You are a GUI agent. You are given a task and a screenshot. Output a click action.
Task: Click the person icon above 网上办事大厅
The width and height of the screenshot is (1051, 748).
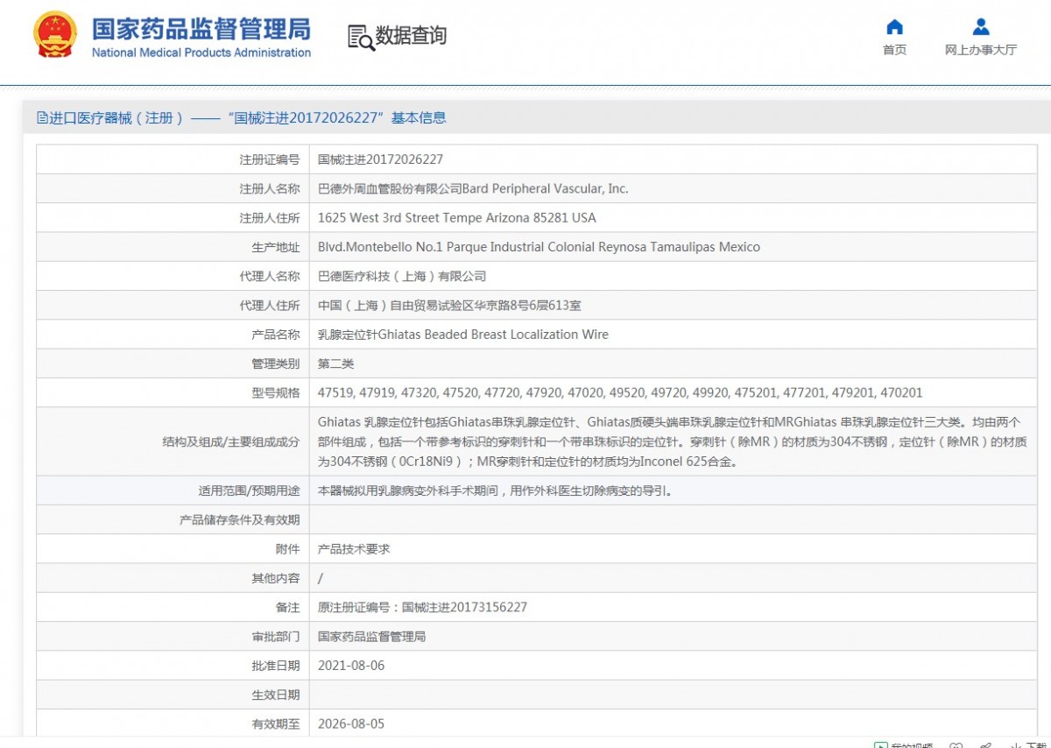(x=981, y=27)
